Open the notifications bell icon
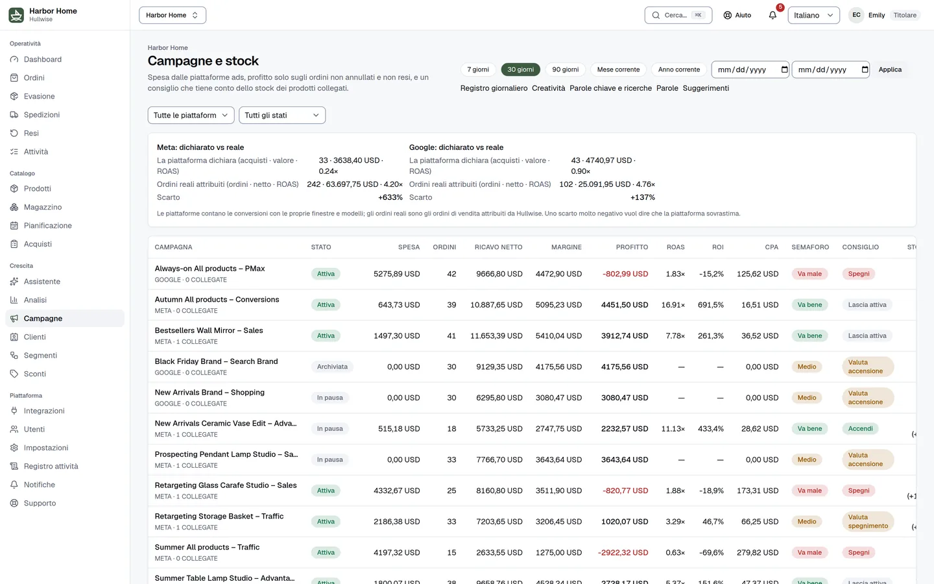 (x=772, y=15)
